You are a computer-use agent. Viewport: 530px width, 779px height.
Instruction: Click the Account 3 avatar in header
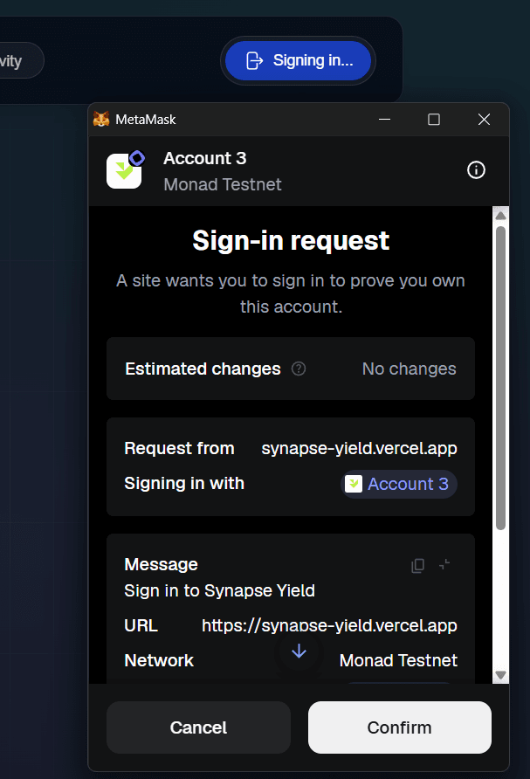[x=124, y=170]
